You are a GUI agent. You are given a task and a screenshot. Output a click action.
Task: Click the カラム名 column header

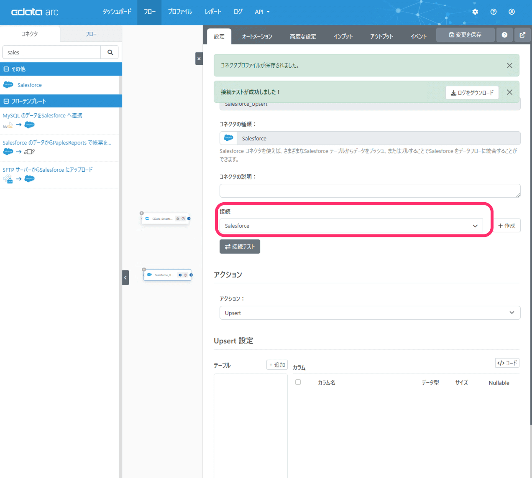click(327, 383)
